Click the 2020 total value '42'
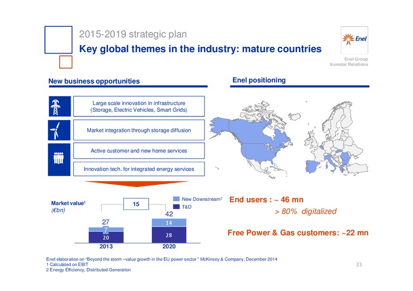The image size is (413, 291). pyautogui.click(x=169, y=214)
